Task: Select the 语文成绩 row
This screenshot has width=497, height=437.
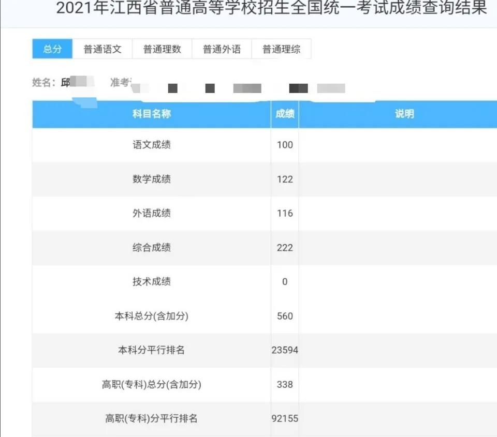Action: tap(151, 145)
